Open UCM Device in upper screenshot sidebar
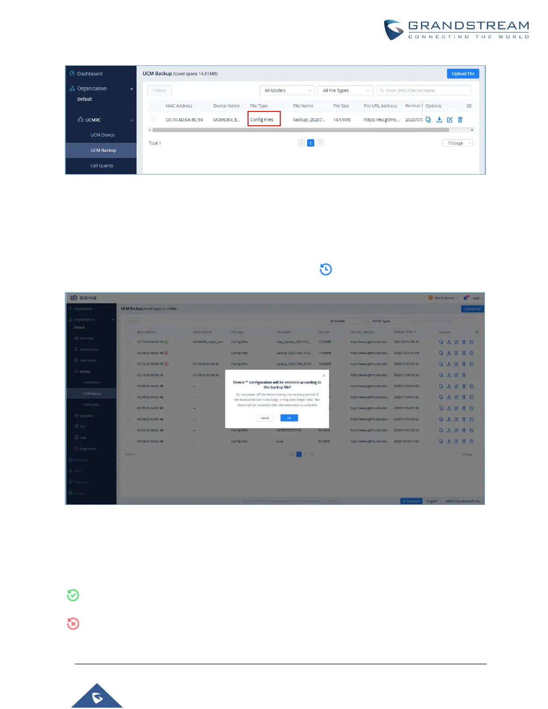Image resolution: width=548 pixels, height=709 pixels. click(103, 135)
